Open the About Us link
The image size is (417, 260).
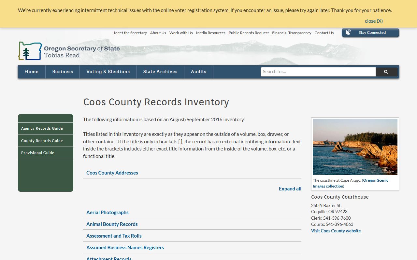(x=158, y=33)
